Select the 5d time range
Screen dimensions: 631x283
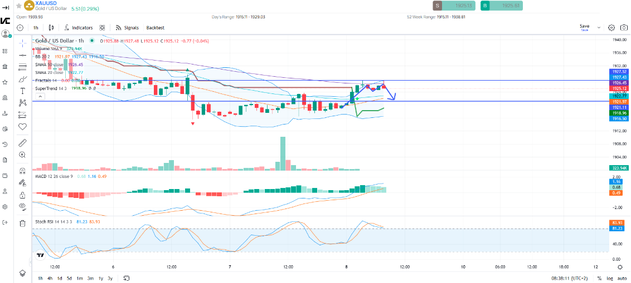[x=69, y=278]
